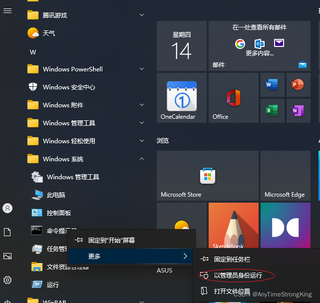Click the 浏览 group header
Viewport: 320px width, 303px height.
[163, 141]
